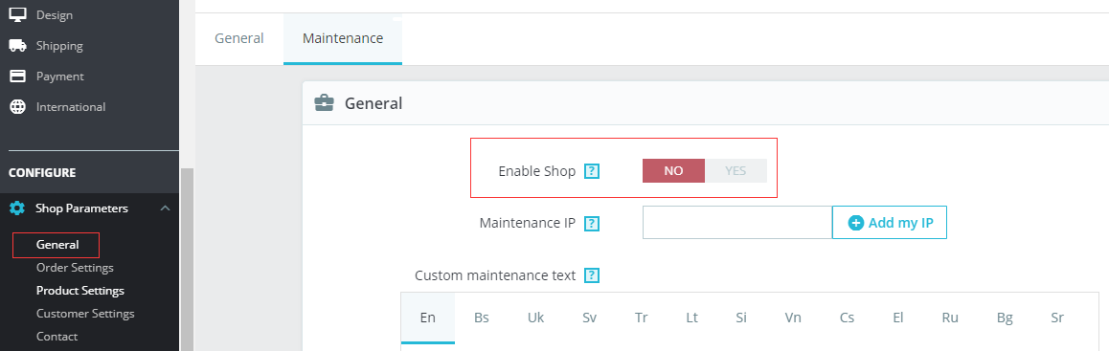Image resolution: width=1109 pixels, height=351 pixels.
Task: Click the sidebar vertical scrollbar
Action: (187, 259)
